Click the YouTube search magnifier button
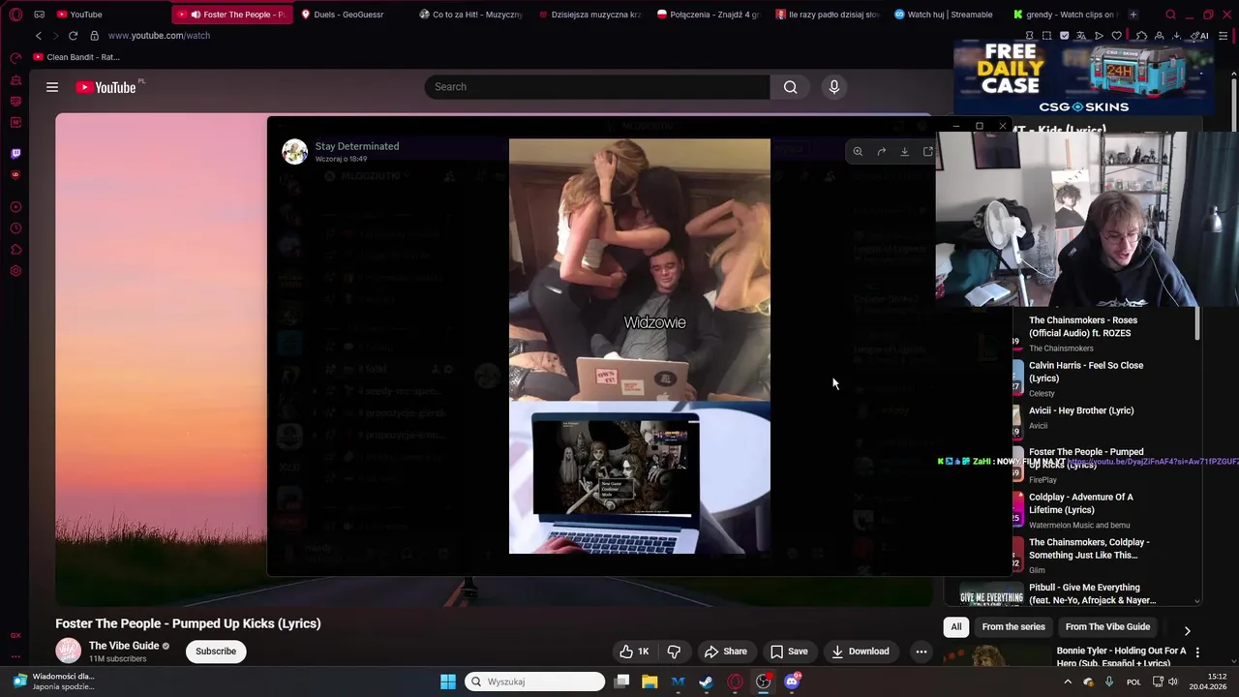The image size is (1239, 697). point(791,87)
